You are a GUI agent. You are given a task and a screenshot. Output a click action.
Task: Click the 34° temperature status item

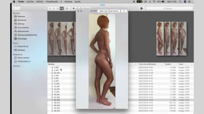(140, 2)
